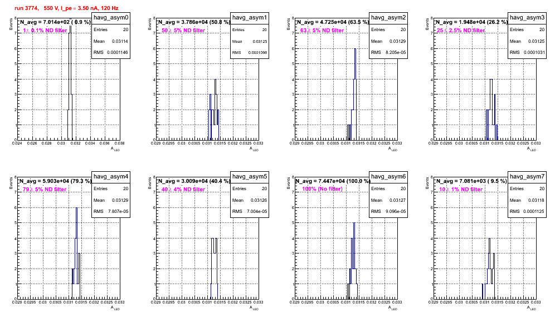Click RMS 0.0001031 in havg_asym3 stats
The width and height of the screenshot is (555, 318).
tap(527, 52)
